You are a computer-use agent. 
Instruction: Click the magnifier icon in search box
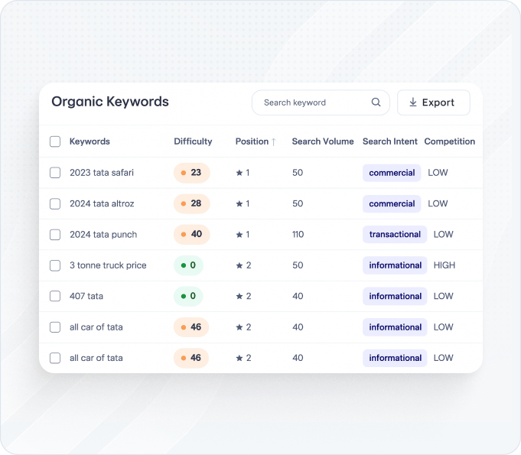[x=376, y=102]
